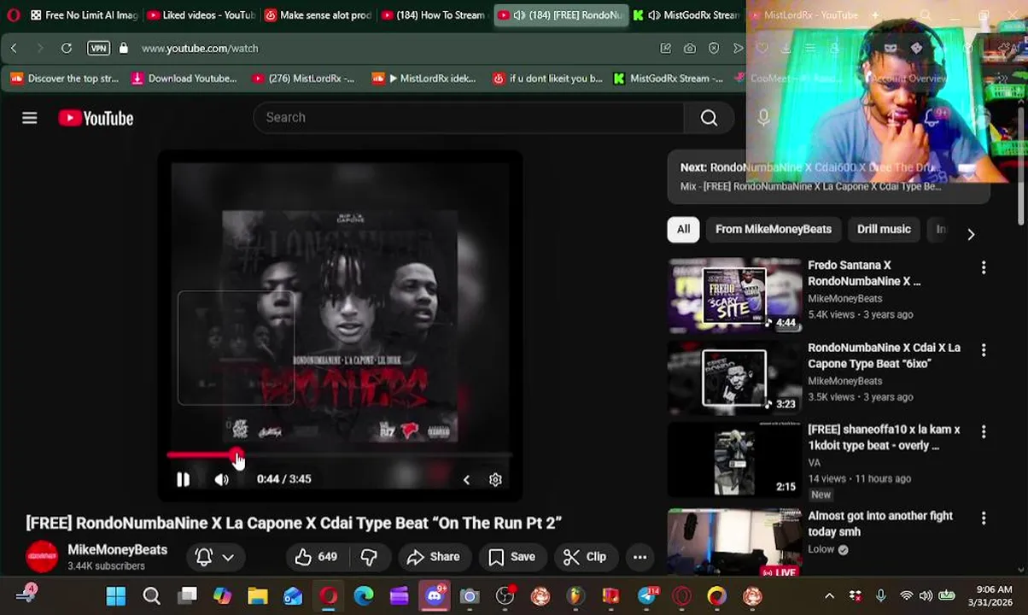
Task: Open if u dont likeit you b... bookmark
Action: coord(547,79)
